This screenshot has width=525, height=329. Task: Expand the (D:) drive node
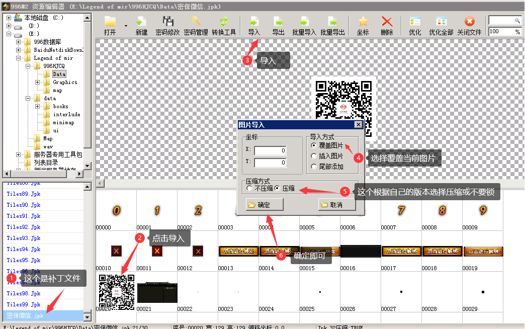coord(9,26)
